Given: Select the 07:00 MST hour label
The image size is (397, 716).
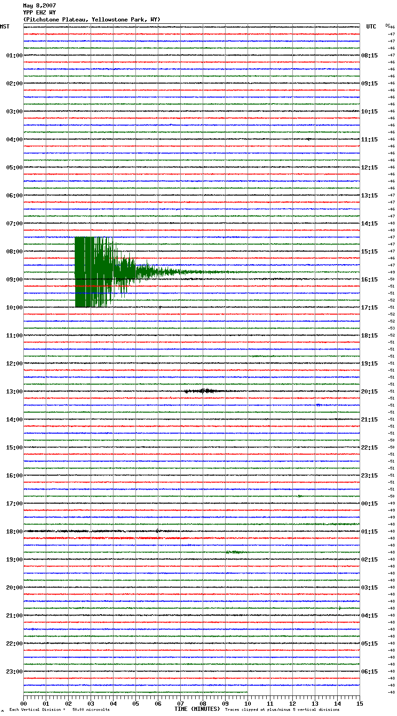Looking at the screenshot, I should click(x=14, y=224).
